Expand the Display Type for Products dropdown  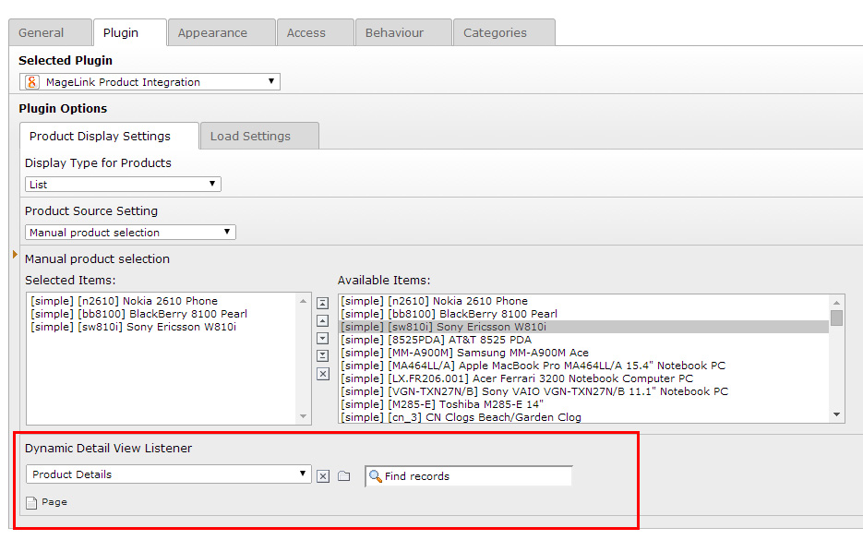(123, 185)
